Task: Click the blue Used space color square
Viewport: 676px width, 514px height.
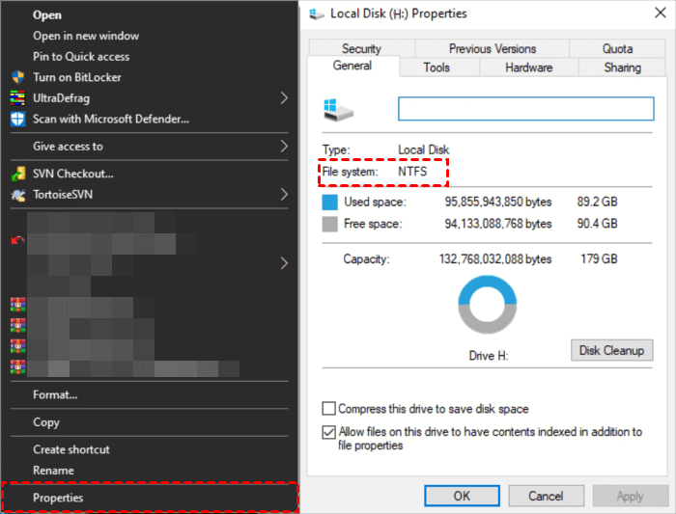Action: (330, 202)
